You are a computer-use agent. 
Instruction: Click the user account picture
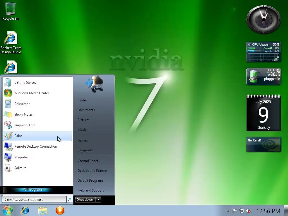click(94, 84)
